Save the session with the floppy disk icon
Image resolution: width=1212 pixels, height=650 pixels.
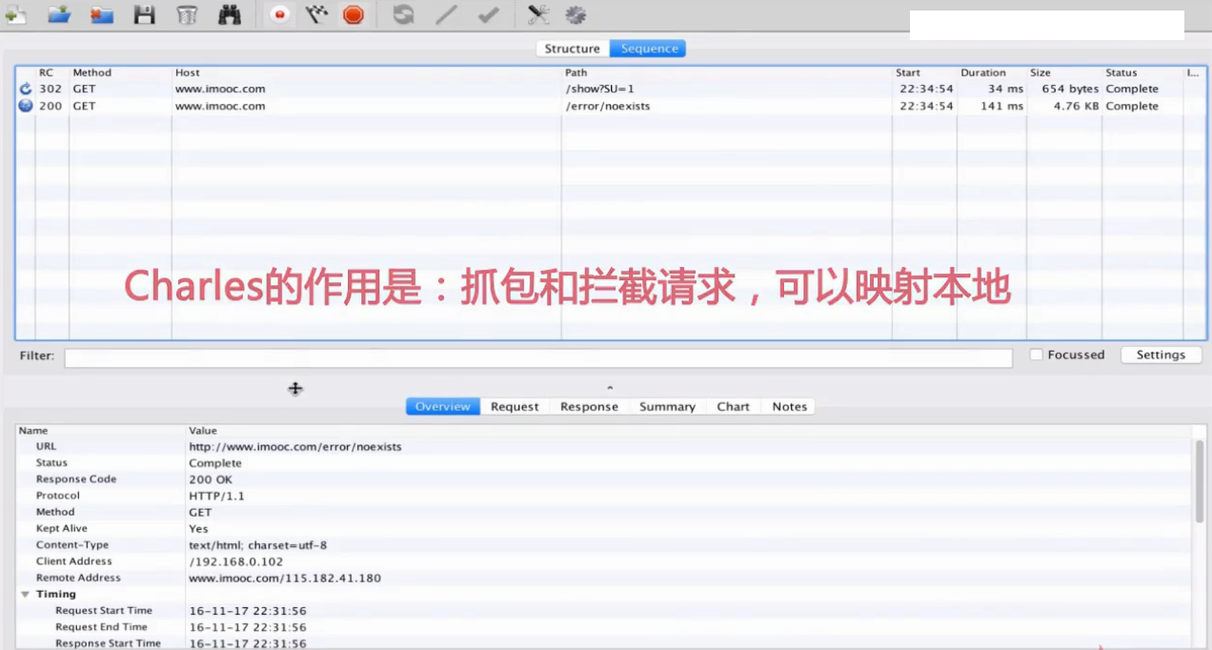click(145, 14)
